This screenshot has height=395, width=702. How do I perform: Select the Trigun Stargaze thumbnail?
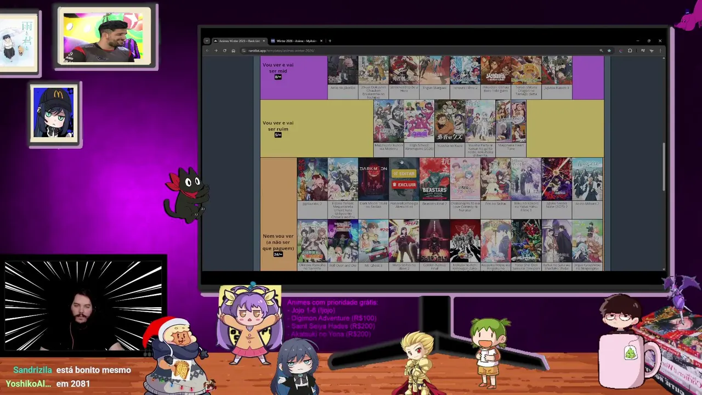434,70
